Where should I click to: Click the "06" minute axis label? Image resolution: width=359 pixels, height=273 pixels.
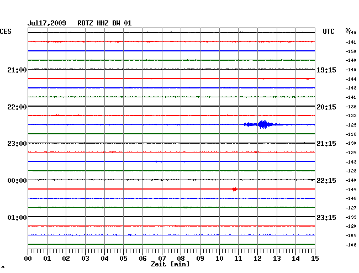pyautogui.click(x=142, y=259)
